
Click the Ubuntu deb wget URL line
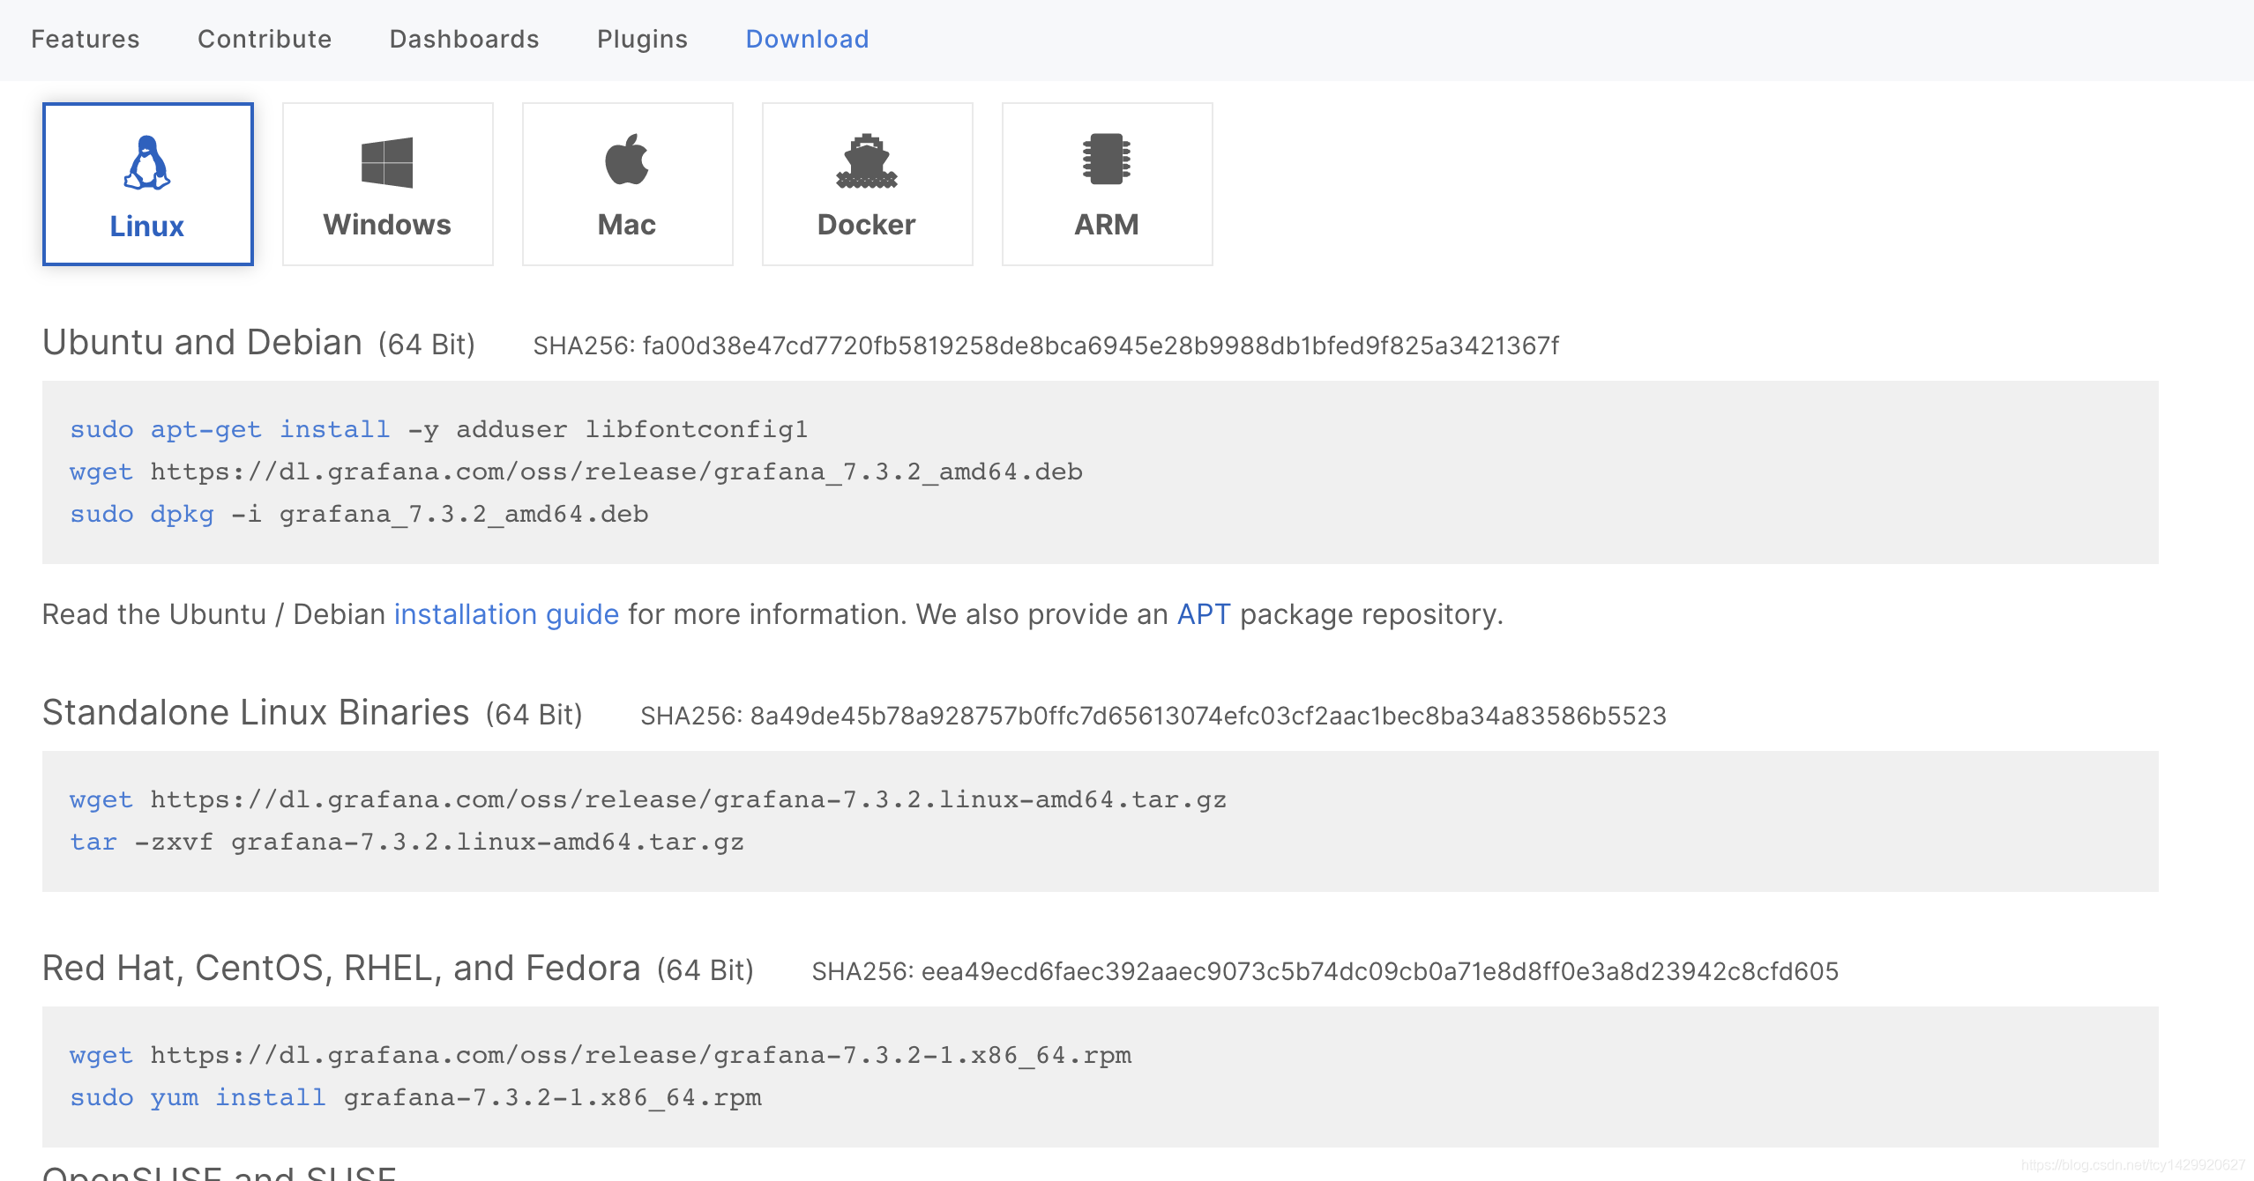click(616, 472)
